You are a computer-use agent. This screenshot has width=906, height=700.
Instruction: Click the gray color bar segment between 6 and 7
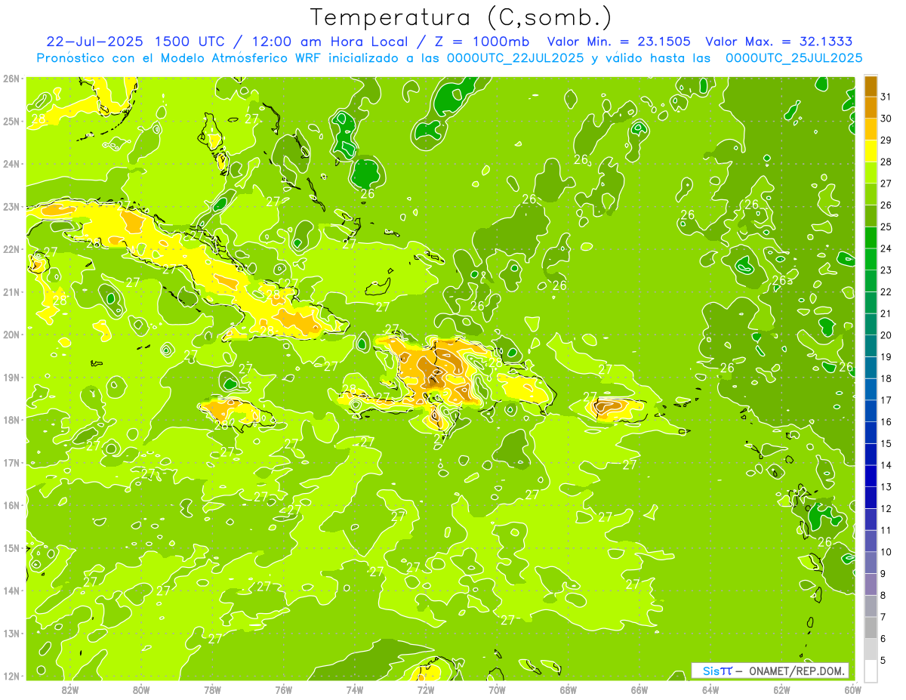click(871, 628)
